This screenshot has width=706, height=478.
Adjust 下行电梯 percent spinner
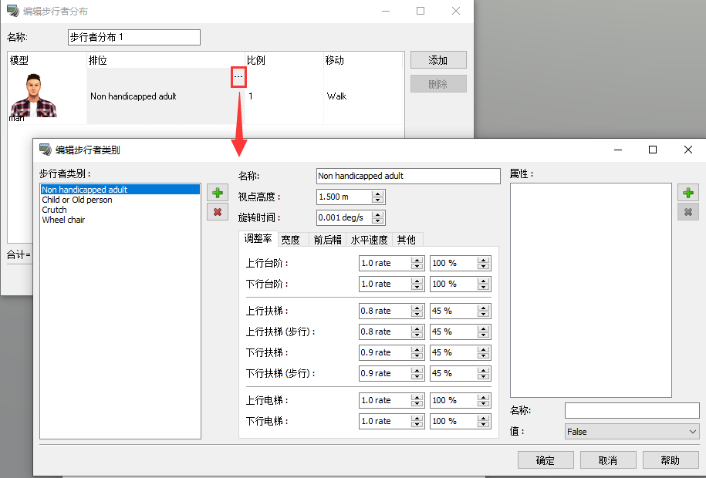[483, 421]
